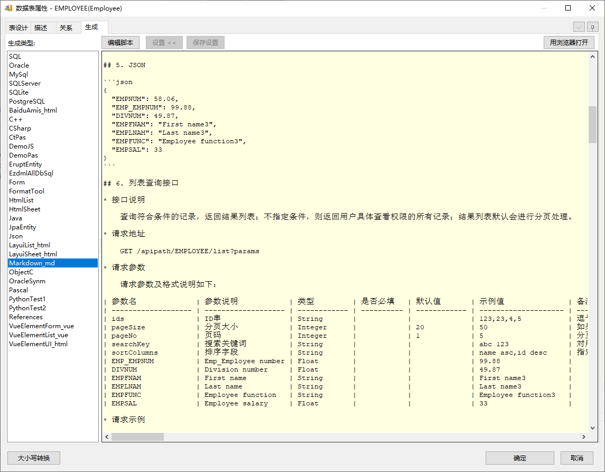Image resolution: width=605 pixels, height=472 pixels.
Task: Click the dropdown arrow icon at top right
Action: coord(579,27)
